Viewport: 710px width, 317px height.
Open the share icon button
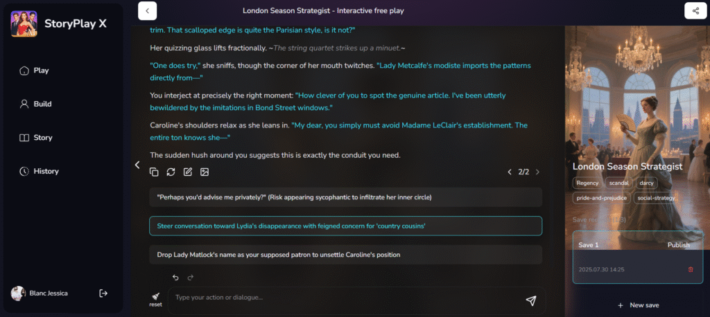coord(695,10)
